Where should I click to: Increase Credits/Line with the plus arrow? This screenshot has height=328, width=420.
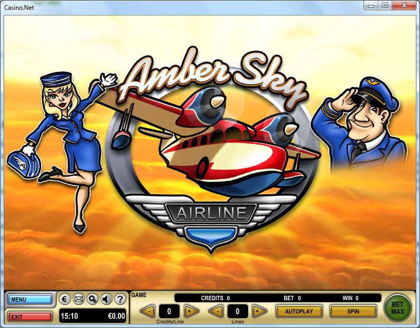[x=191, y=312]
